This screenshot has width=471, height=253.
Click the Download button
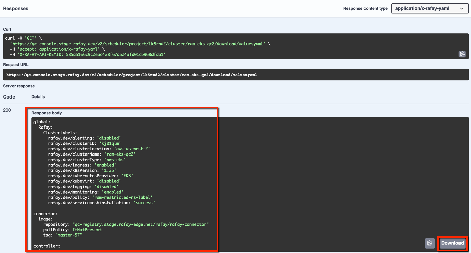click(452, 243)
